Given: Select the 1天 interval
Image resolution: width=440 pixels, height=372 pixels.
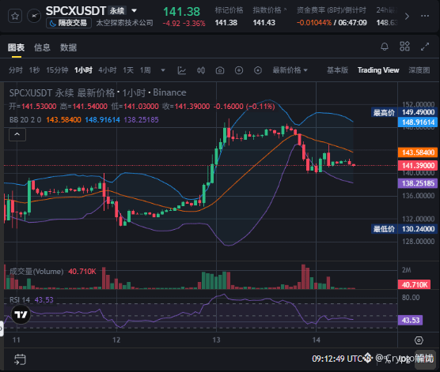Looking at the screenshot, I should click(x=128, y=70).
